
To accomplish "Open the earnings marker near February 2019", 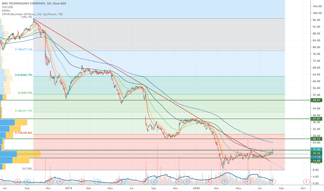I will click(81, 182).
